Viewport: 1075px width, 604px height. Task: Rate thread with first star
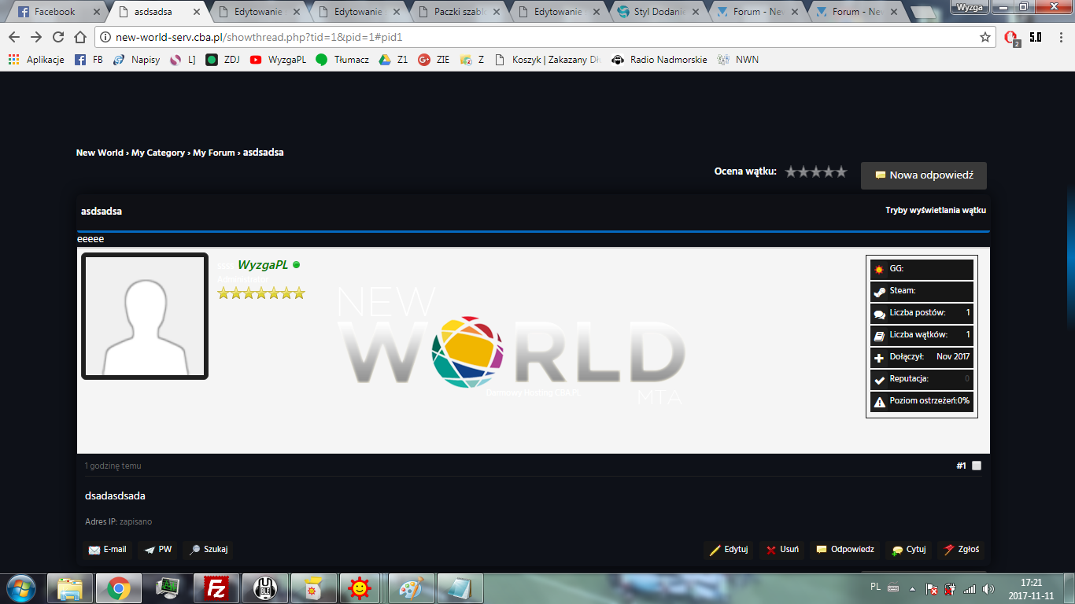click(791, 171)
